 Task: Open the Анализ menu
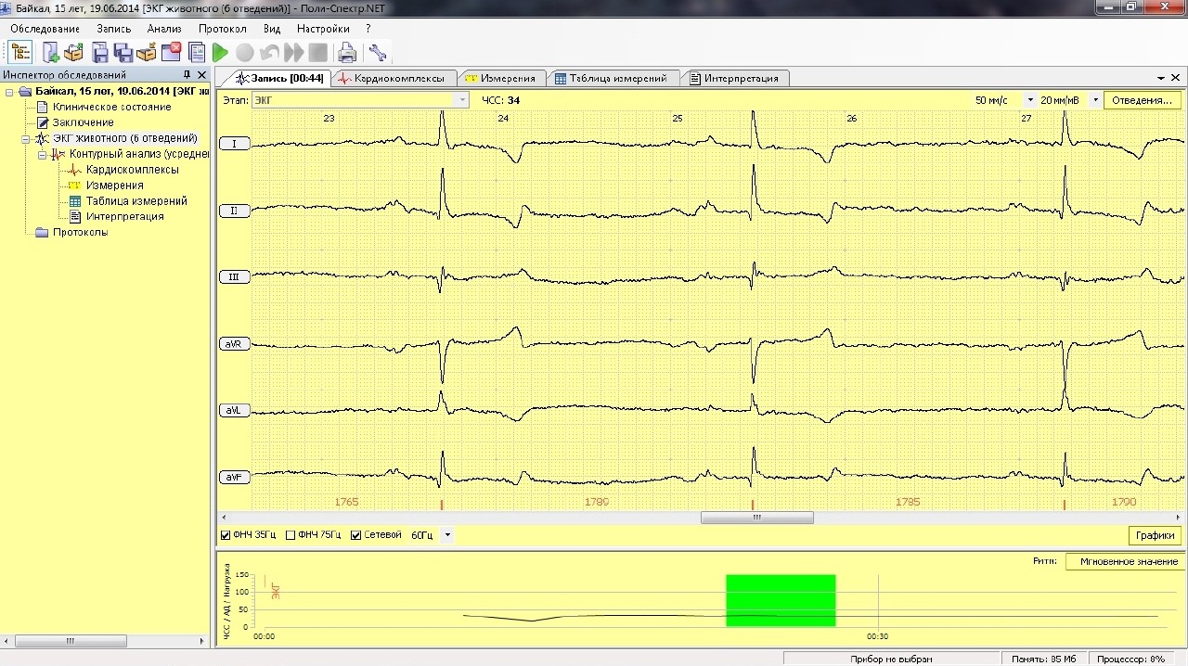tap(164, 29)
